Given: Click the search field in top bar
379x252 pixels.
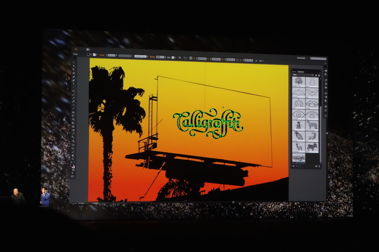Looking at the screenshot, I should 318,58.
